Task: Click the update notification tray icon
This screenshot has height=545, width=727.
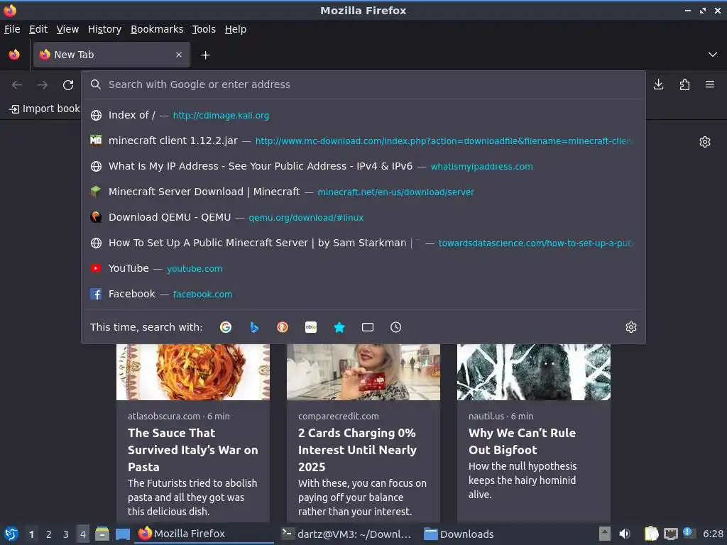Action: 687,533
